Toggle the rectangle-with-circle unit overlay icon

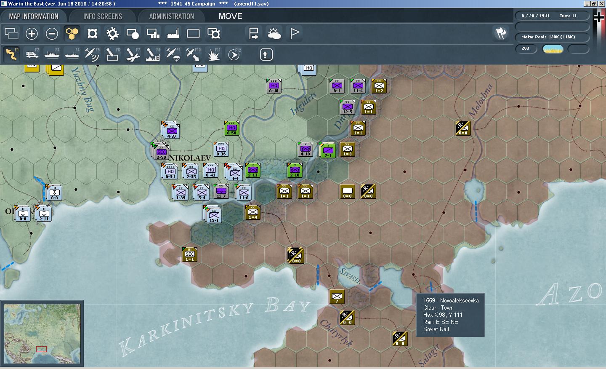[x=133, y=33]
